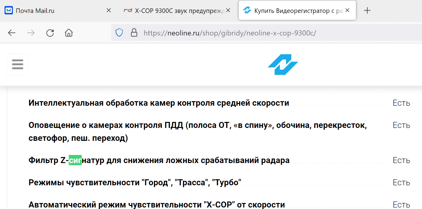Viewport: 422px width, 209px height.
Task: Click the Neoline favicon on the active tab
Action: (247, 11)
